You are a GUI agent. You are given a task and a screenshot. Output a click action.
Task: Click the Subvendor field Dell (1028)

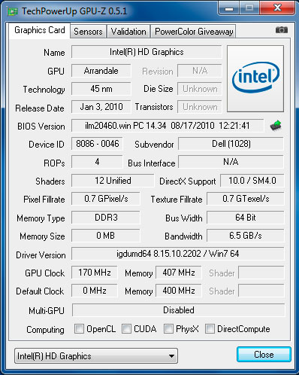231,144
